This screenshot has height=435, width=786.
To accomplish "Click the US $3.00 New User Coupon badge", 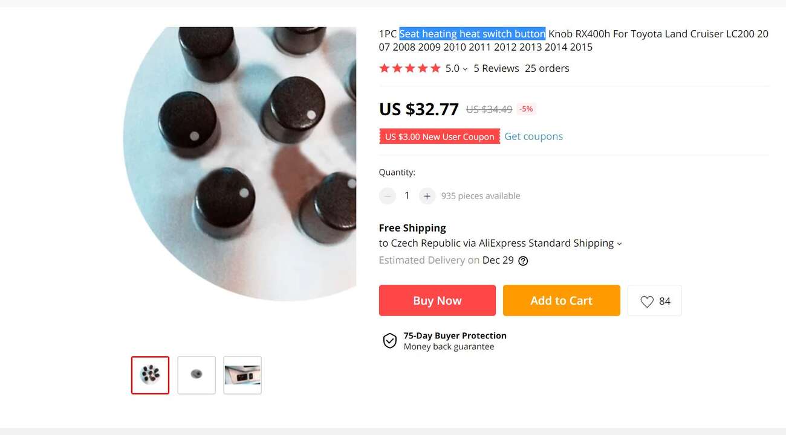I will pos(440,137).
